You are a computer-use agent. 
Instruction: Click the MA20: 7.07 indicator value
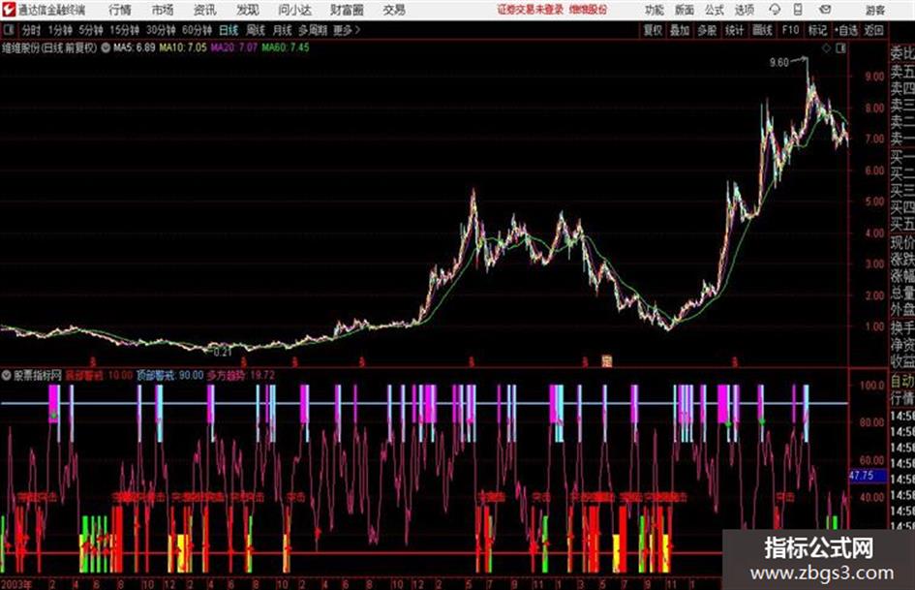234,47
